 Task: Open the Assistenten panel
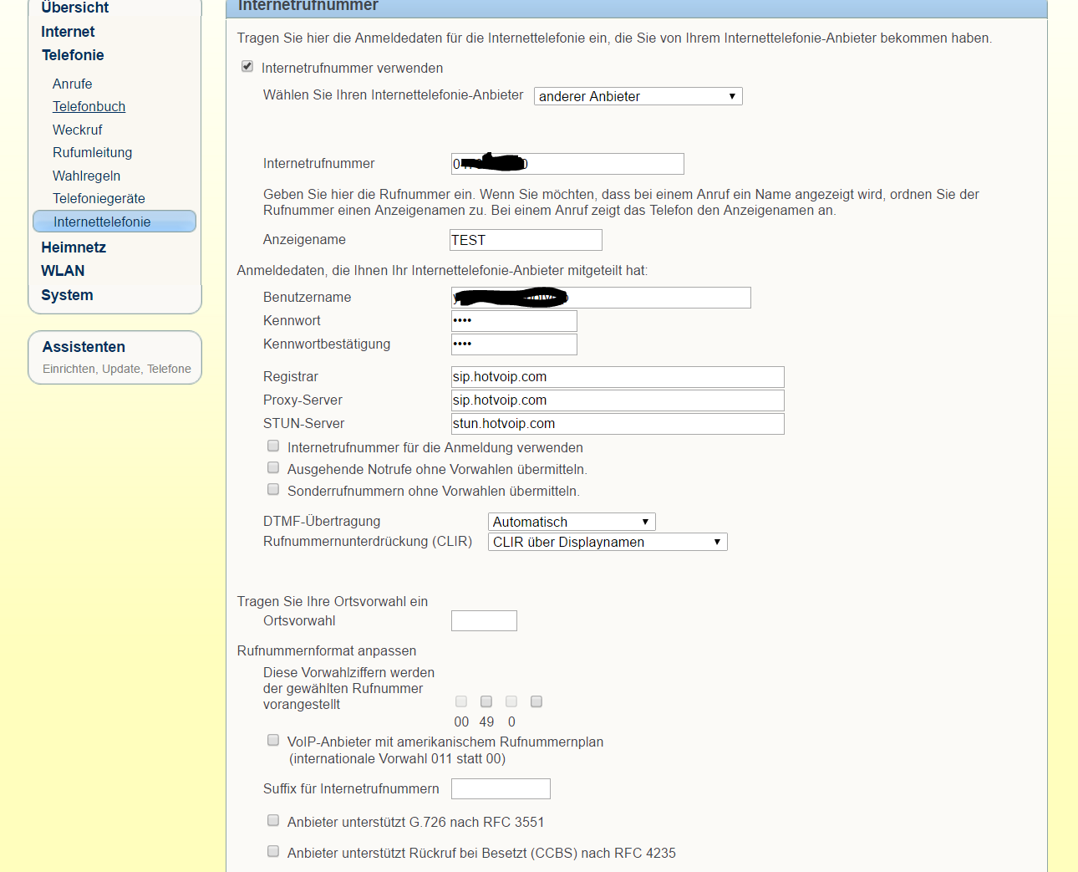[x=84, y=347]
